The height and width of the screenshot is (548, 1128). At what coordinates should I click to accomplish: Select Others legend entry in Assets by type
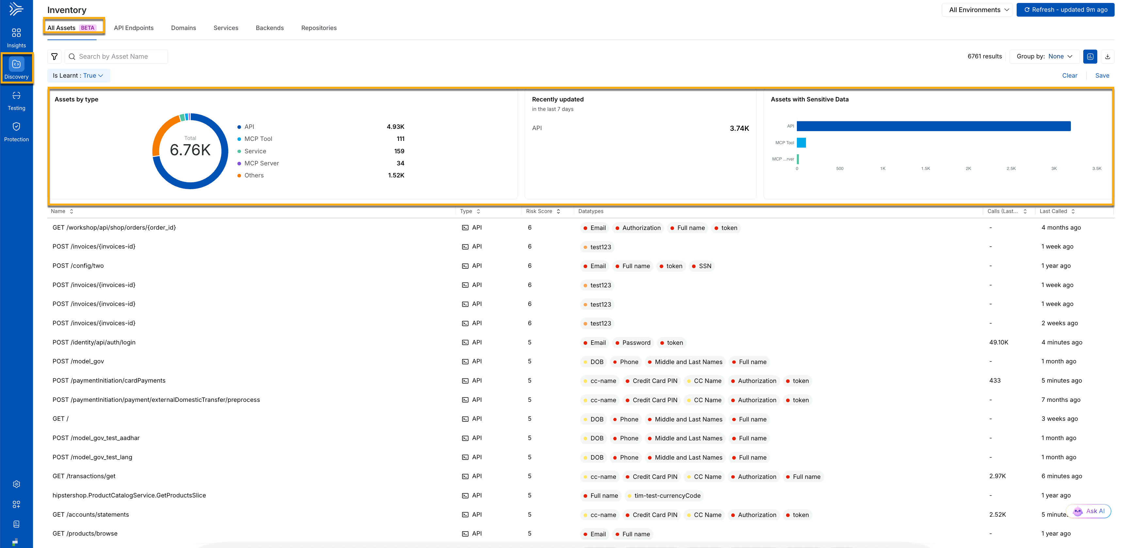[x=254, y=175]
